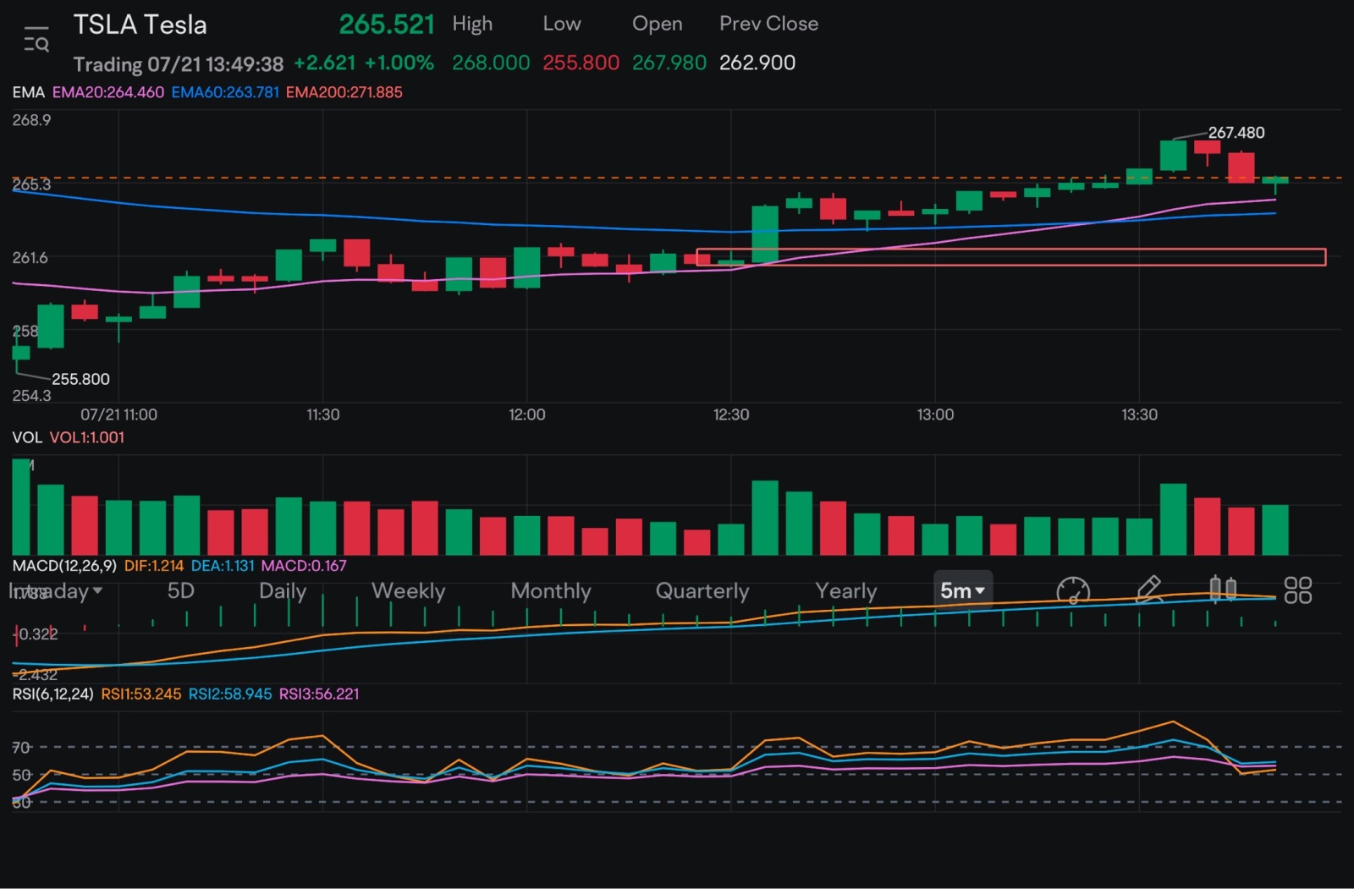This screenshot has width=1354, height=889.
Task: Switch to the Weekly tab
Action: (408, 591)
